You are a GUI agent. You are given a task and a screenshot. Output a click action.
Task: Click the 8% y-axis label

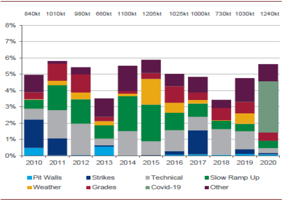pos(10,25)
